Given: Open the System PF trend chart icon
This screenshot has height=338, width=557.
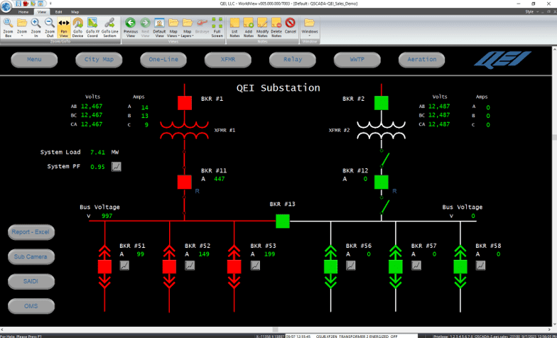Looking at the screenshot, I should 117,166.
